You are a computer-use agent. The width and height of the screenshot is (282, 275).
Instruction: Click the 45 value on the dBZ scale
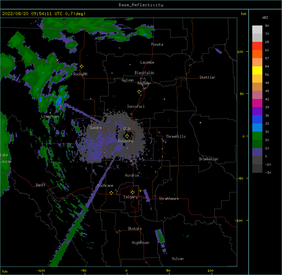point(267,91)
